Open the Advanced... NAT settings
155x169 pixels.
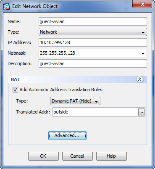pos(67,135)
